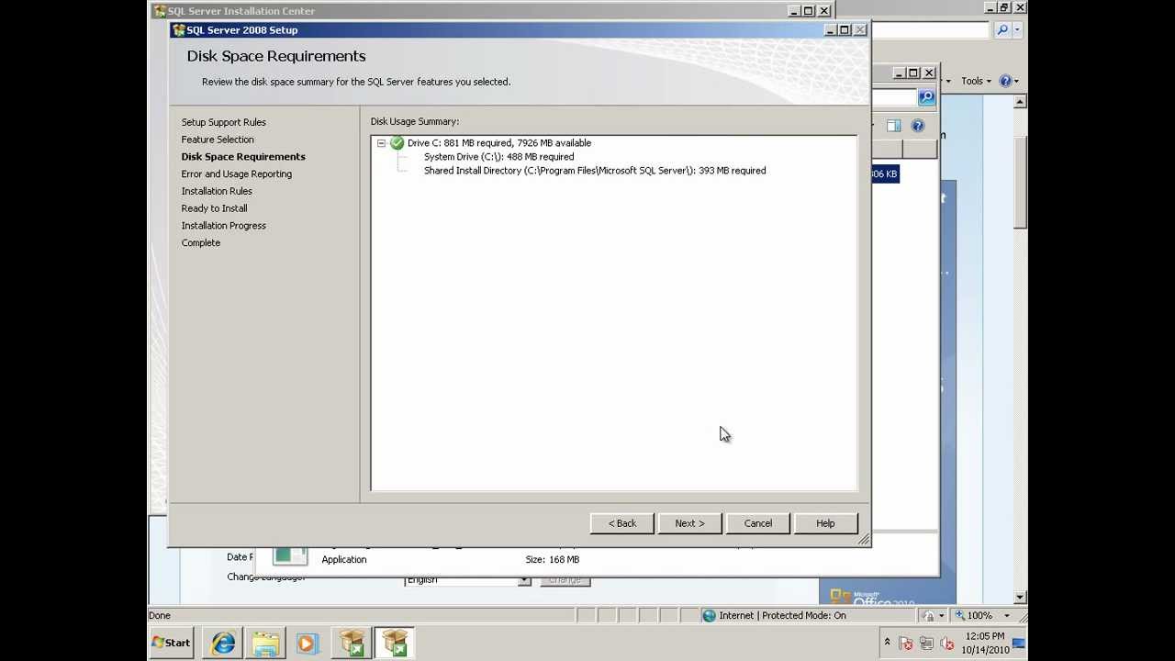
Task: Open the Start menu
Action: (172, 643)
